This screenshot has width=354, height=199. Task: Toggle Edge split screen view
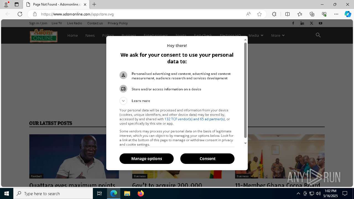click(x=287, y=14)
